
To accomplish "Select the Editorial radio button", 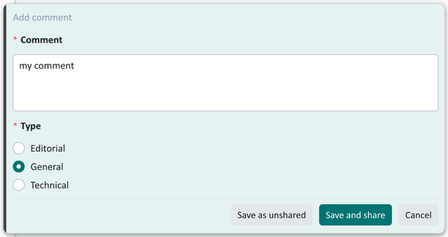I will coord(19,149).
